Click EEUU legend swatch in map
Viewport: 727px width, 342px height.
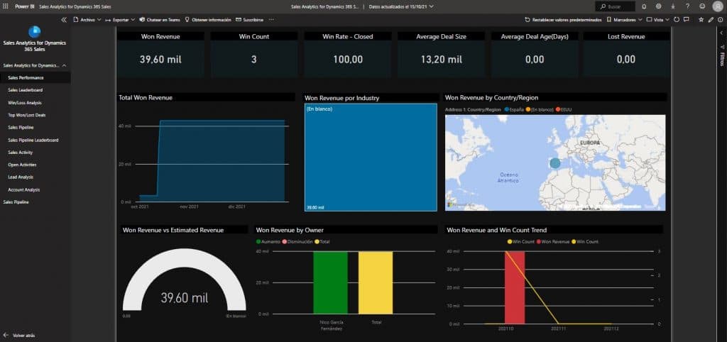(x=559, y=110)
